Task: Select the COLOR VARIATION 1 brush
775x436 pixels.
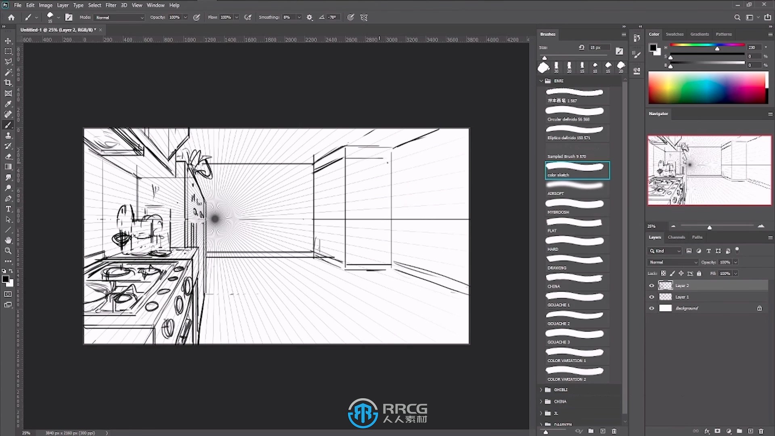Action: click(577, 356)
